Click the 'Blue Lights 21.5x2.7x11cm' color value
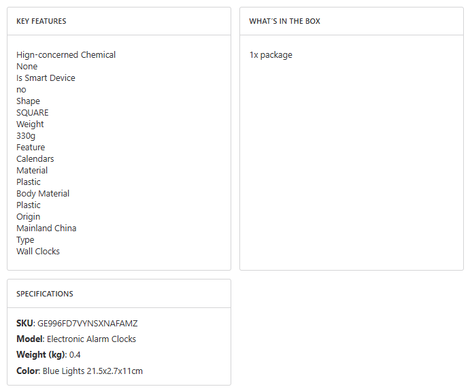Screen dimensions: 470x391 coord(93,371)
